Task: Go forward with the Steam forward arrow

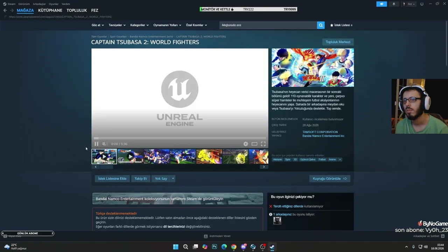Action: pos(12,10)
